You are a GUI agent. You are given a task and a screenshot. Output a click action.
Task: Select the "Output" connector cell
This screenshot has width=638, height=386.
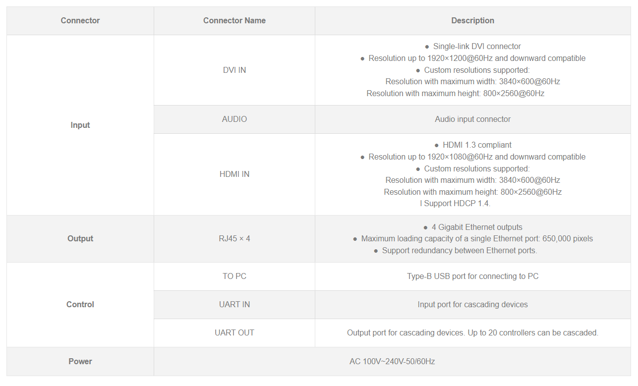point(80,239)
